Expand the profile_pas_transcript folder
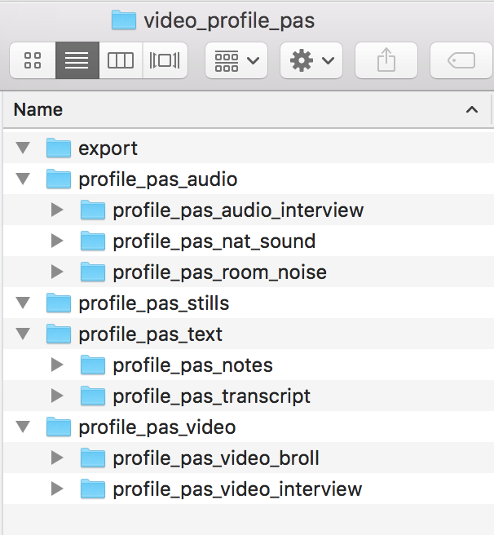The width and height of the screenshot is (494, 535). 57,396
